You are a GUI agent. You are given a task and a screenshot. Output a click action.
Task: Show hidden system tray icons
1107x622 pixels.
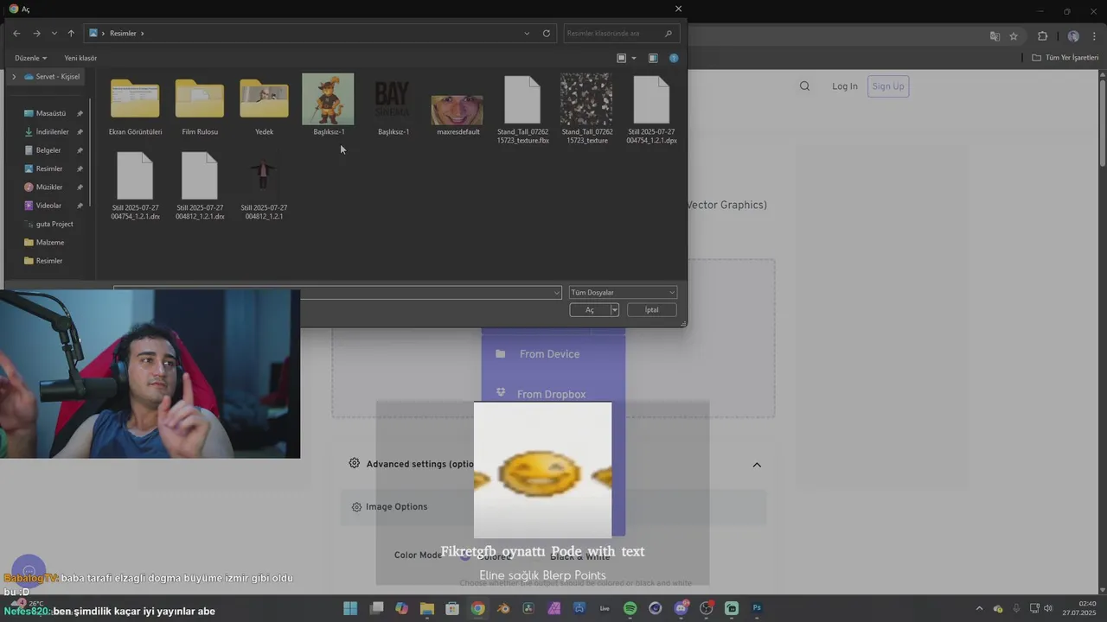pyautogui.click(x=979, y=608)
